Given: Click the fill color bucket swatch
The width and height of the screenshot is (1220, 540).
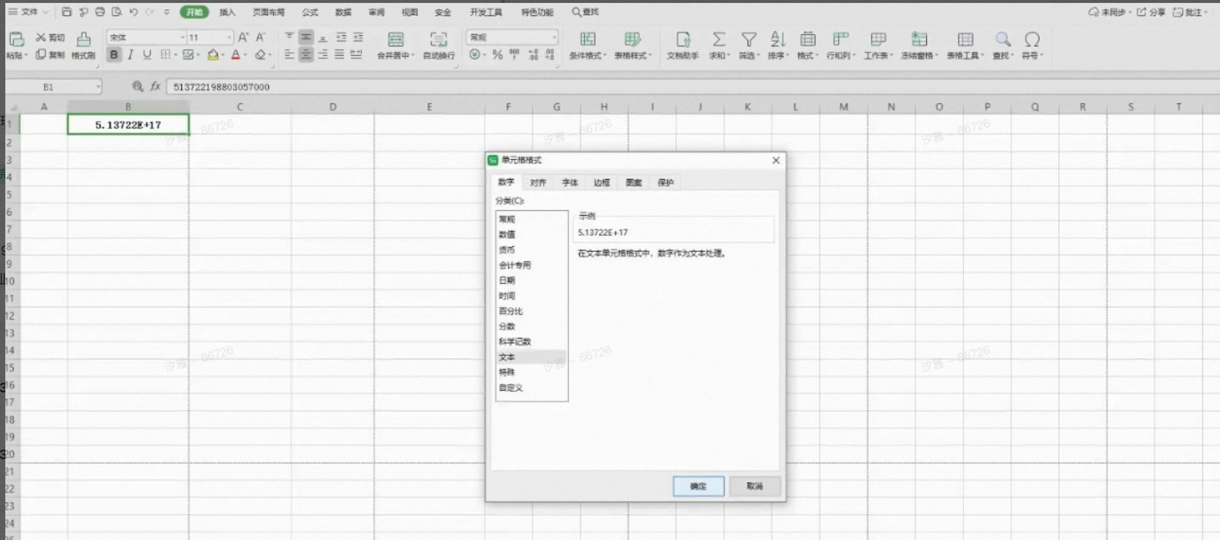Looking at the screenshot, I should coord(213,54).
